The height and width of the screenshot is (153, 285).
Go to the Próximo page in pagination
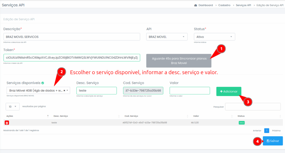(276, 131)
